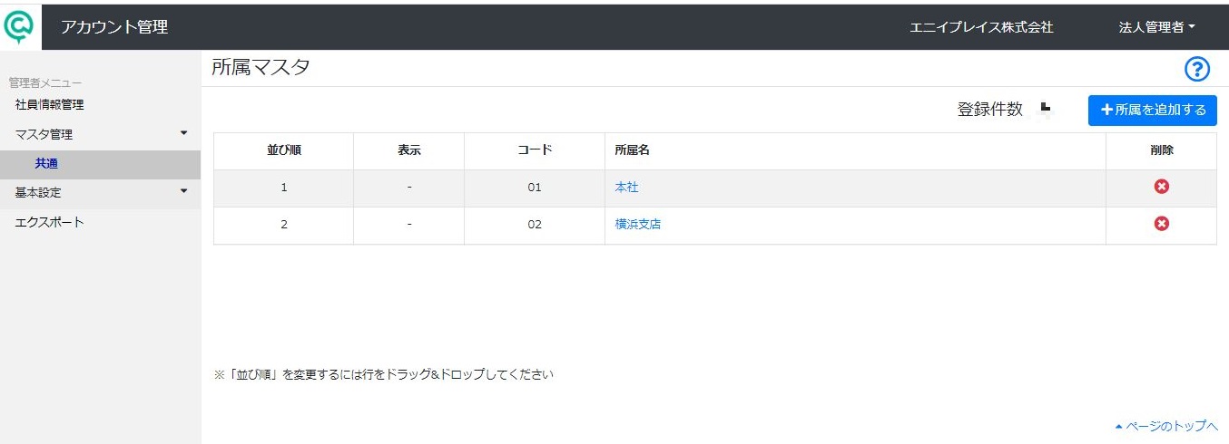The height and width of the screenshot is (444, 1229).
Task: Click the green app logo icon
Action: (18, 26)
